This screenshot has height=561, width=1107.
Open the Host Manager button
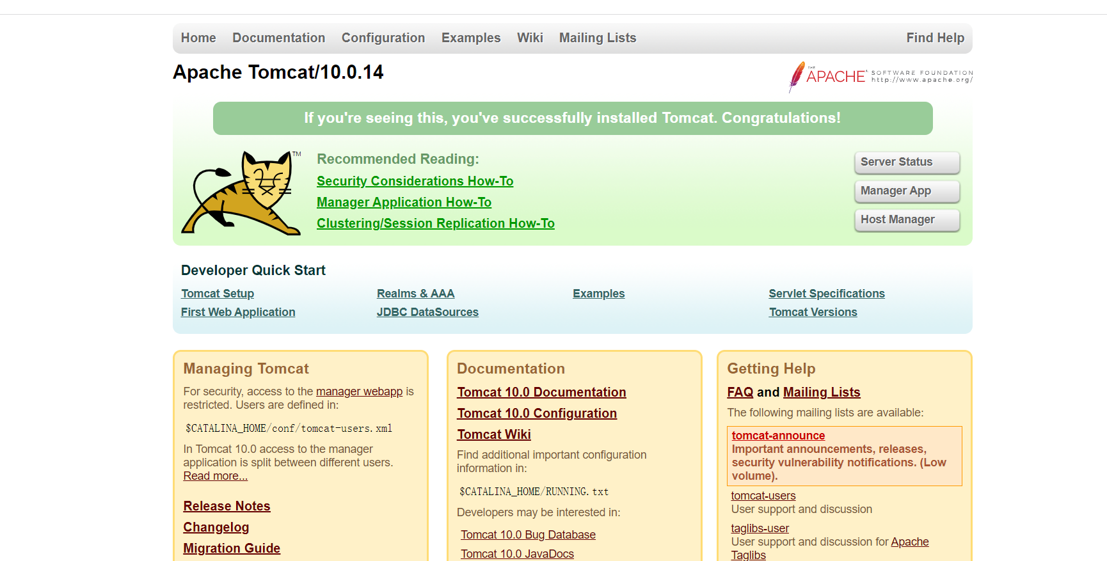[907, 220]
